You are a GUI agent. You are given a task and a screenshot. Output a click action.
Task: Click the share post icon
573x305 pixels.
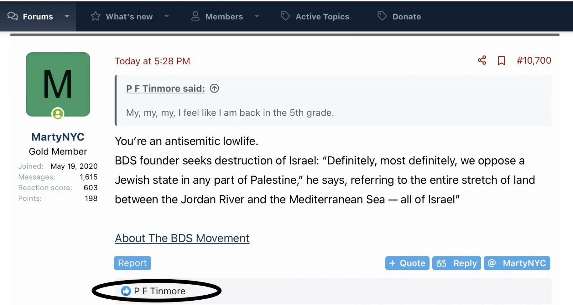click(482, 60)
